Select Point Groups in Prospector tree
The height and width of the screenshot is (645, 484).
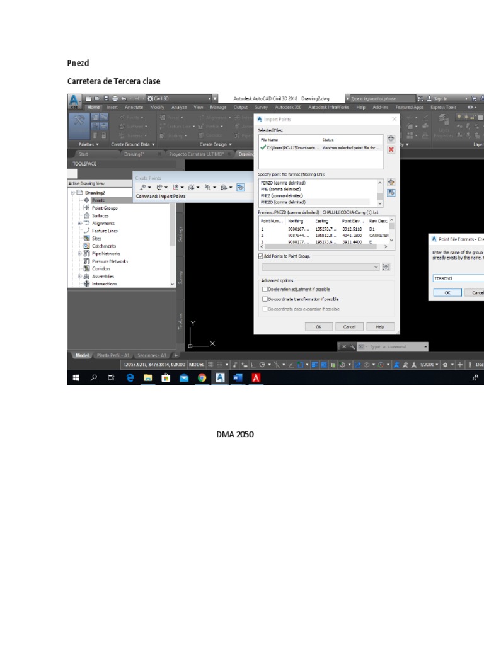(x=105, y=208)
